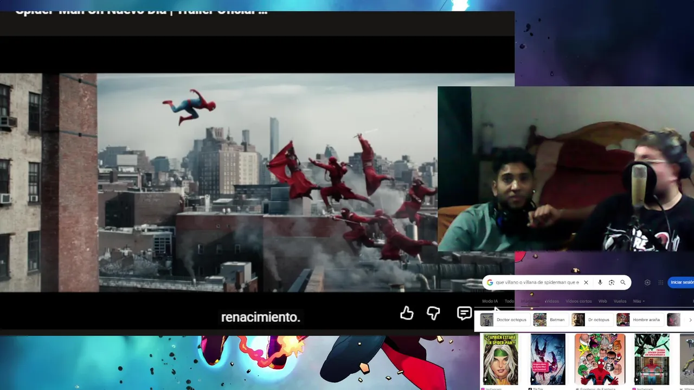Switch to the Todo results tab
The width and height of the screenshot is (694, 390).
[x=509, y=301]
